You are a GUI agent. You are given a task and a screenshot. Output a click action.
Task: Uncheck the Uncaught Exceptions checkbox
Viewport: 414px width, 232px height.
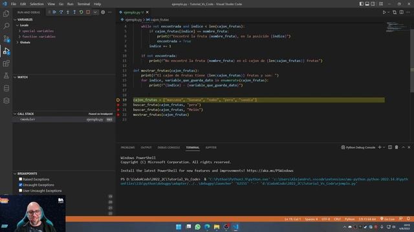(x=20, y=185)
